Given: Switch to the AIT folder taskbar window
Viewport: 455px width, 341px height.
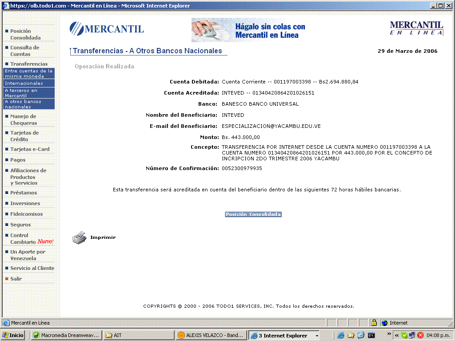Looking at the screenshot, I should (139, 335).
